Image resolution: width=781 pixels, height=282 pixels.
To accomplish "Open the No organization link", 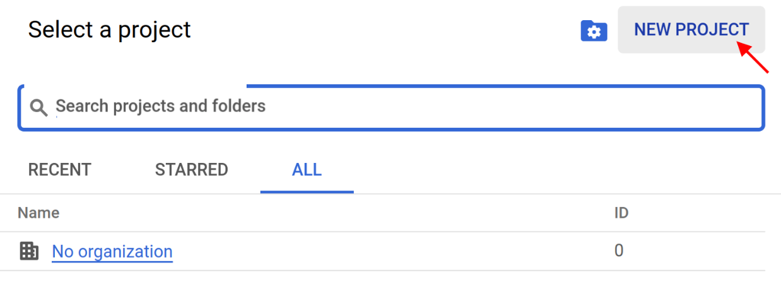I will click(x=112, y=252).
